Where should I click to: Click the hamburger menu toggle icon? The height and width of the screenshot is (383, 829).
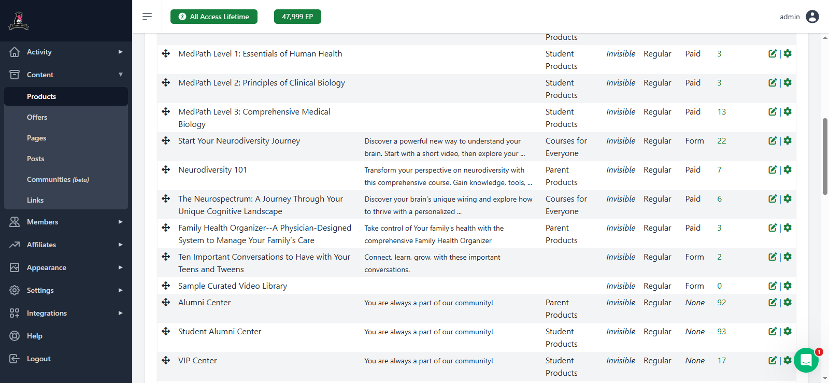tap(147, 17)
